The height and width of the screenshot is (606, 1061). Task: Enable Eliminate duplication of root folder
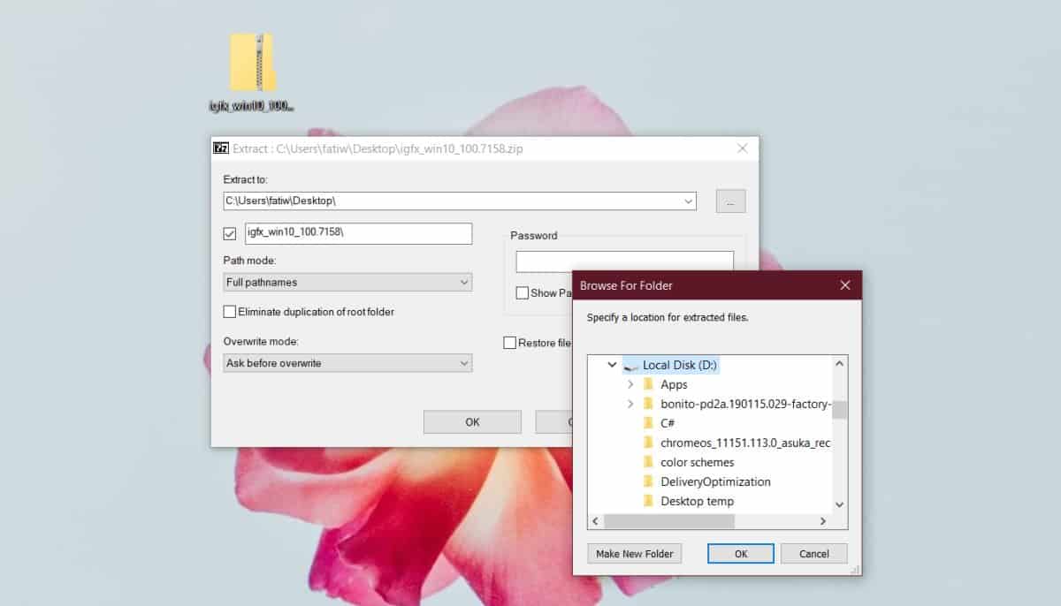pos(229,312)
